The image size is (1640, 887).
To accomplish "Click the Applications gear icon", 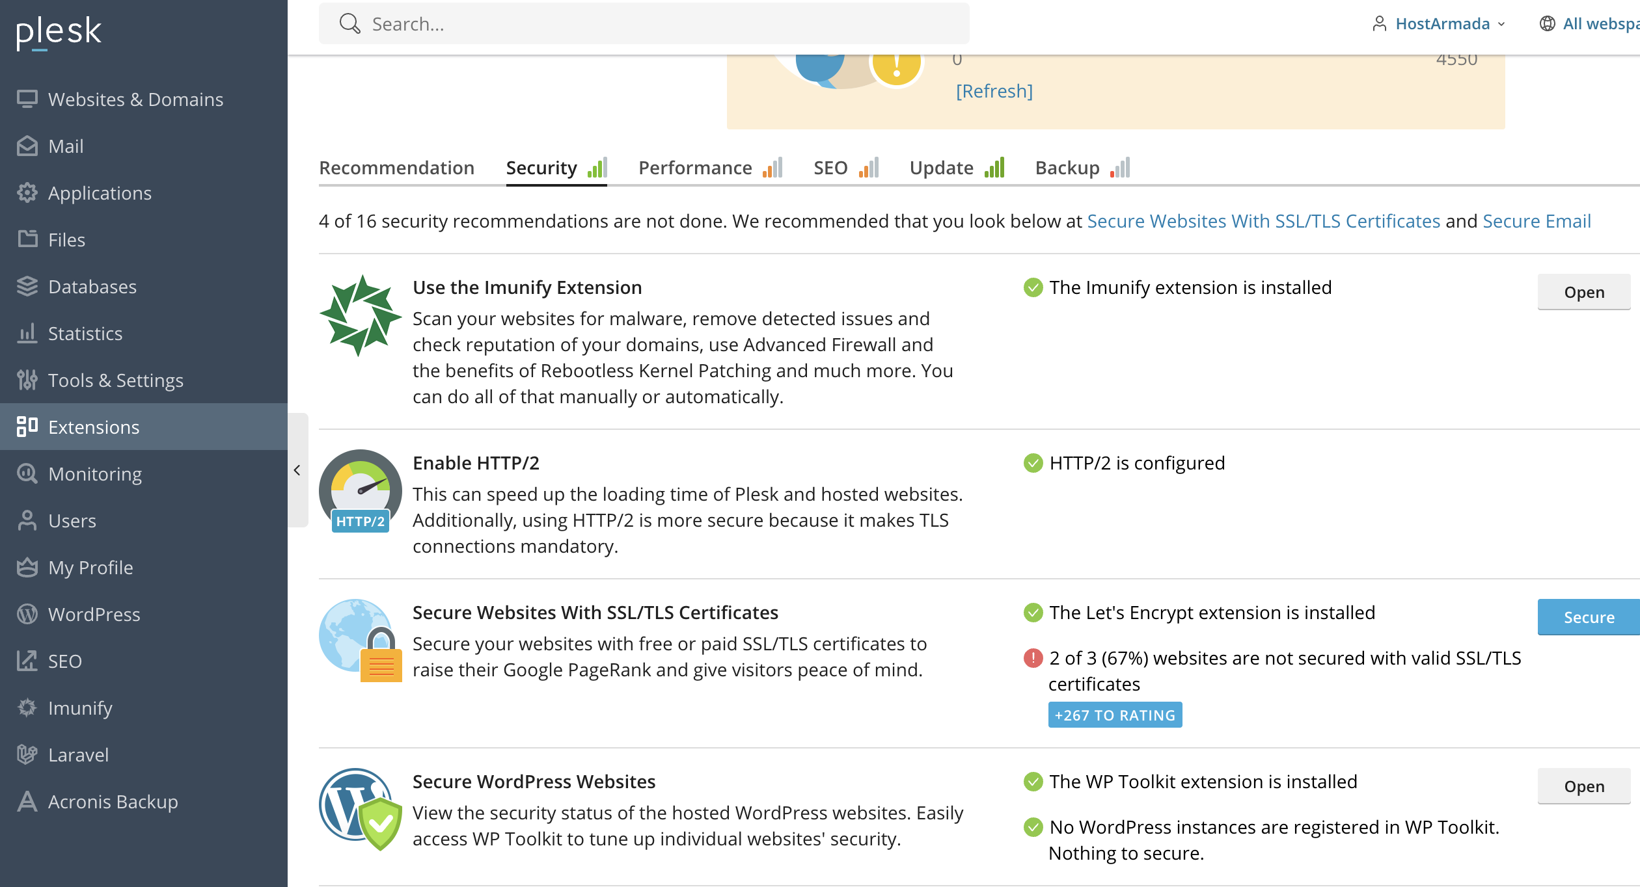I will [27, 192].
